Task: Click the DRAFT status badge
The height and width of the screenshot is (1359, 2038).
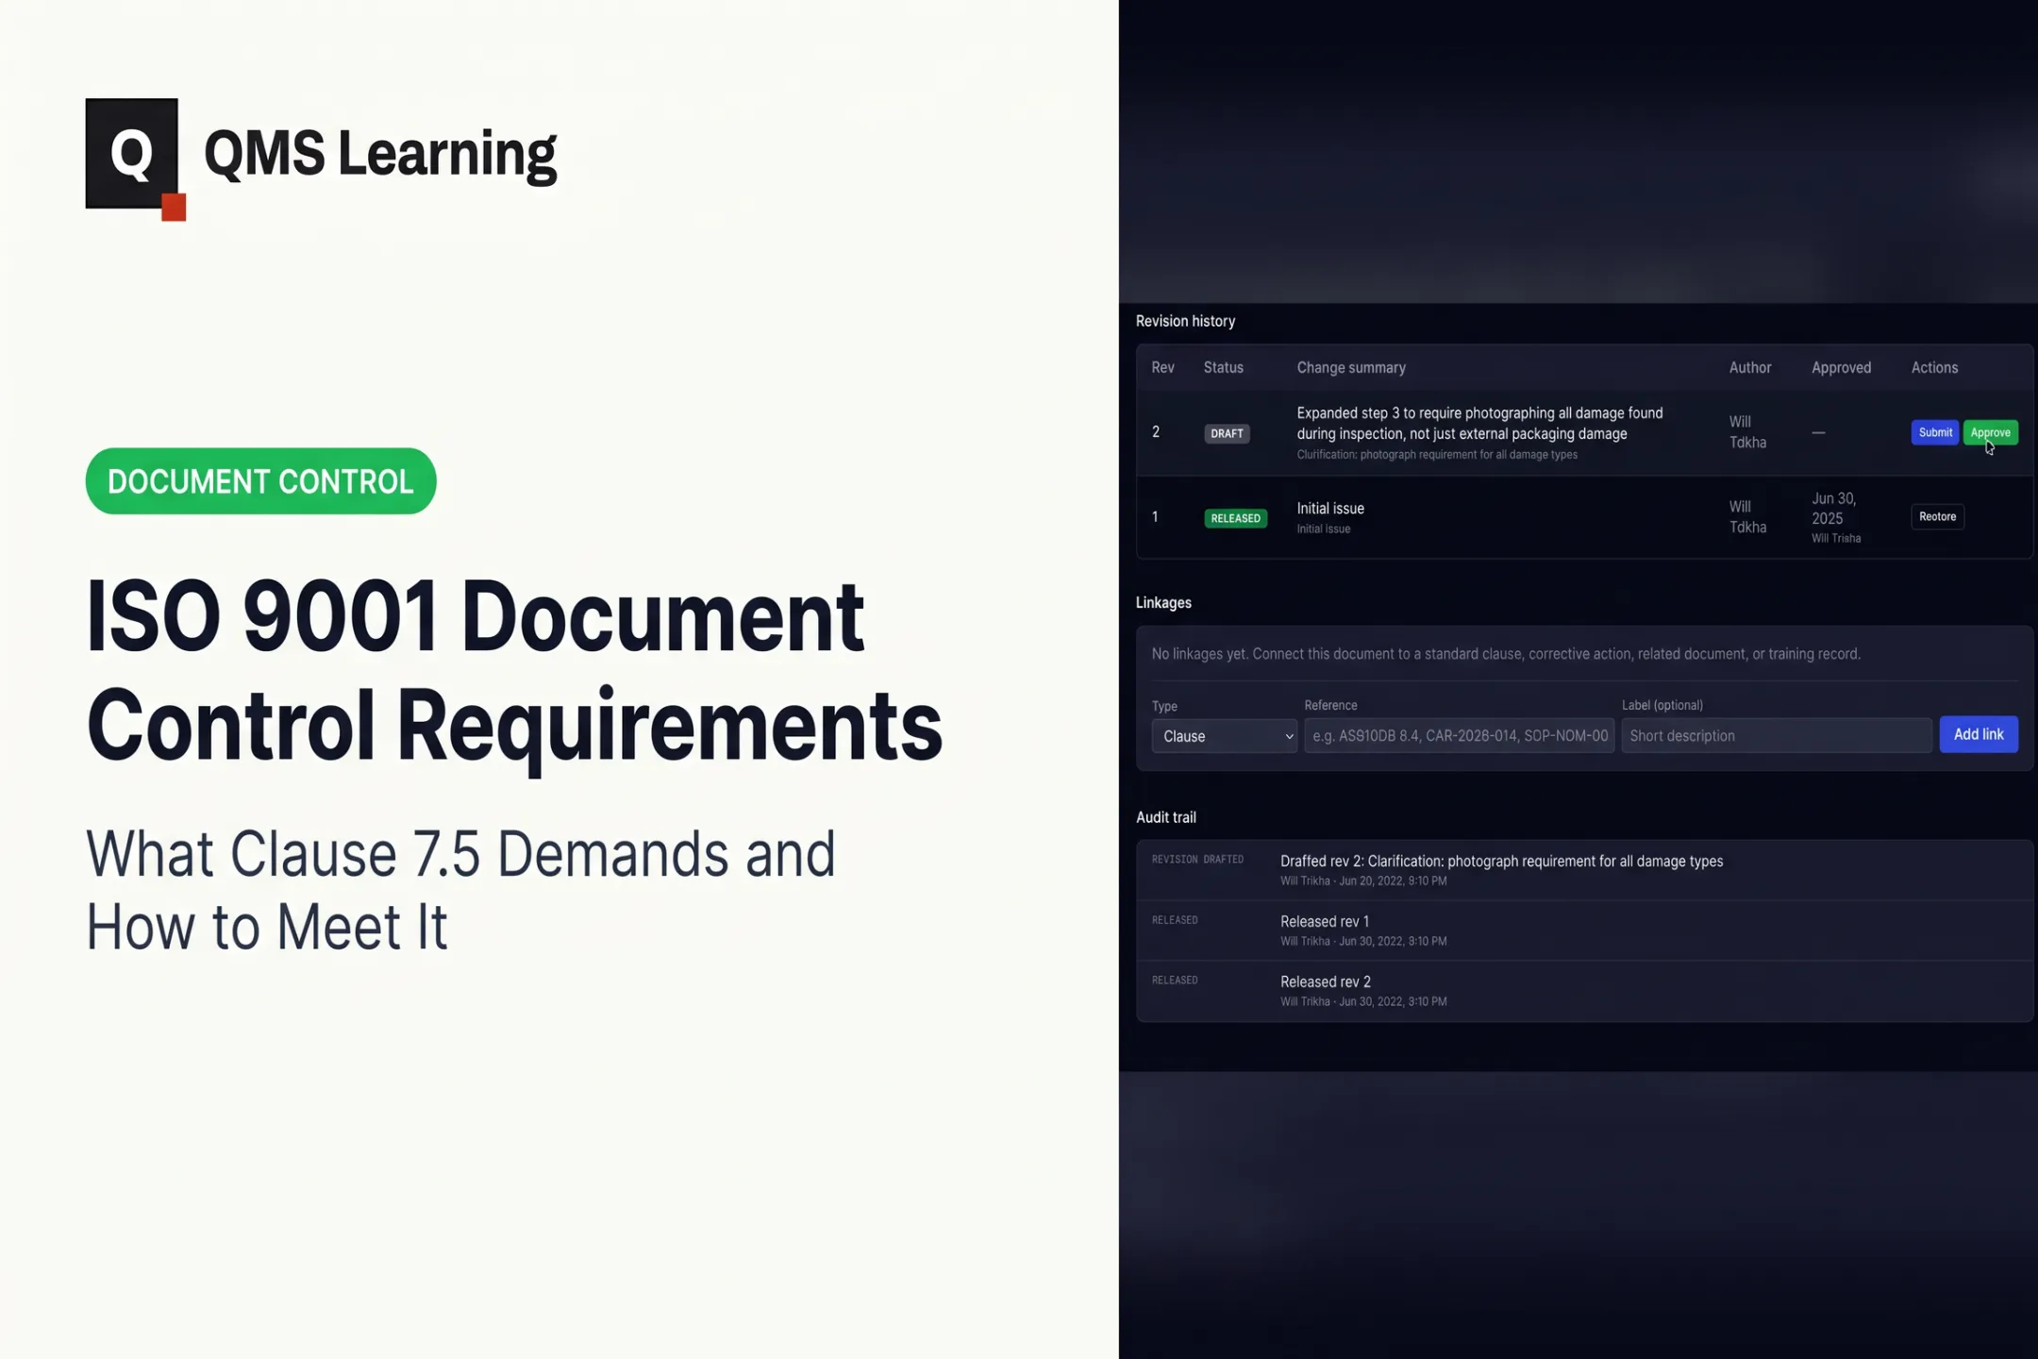Action: 1227,433
